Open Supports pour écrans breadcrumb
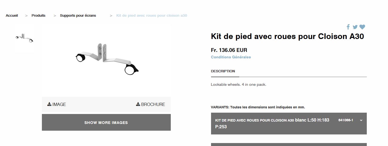 (x=78, y=16)
